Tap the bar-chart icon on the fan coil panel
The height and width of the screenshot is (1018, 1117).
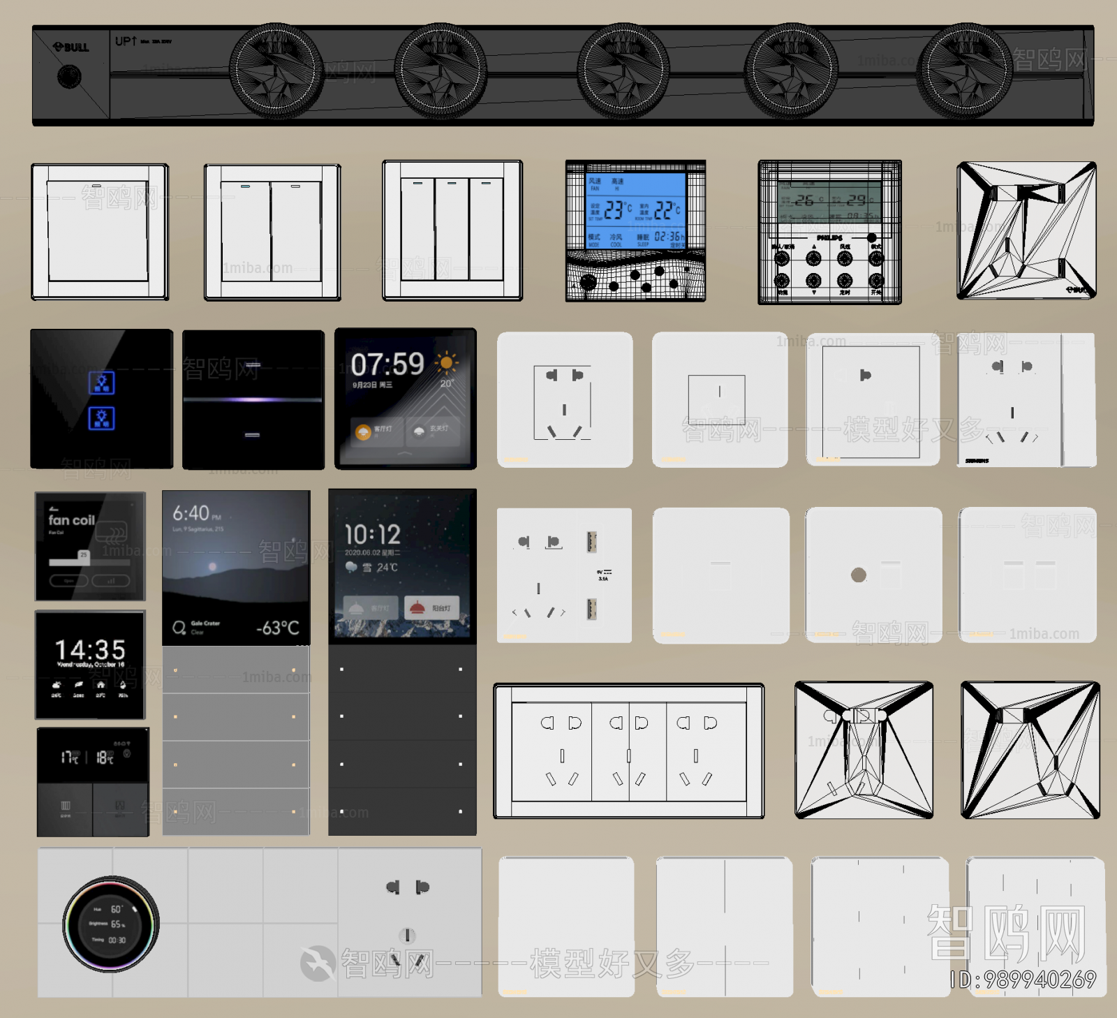[x=111, y=580]
